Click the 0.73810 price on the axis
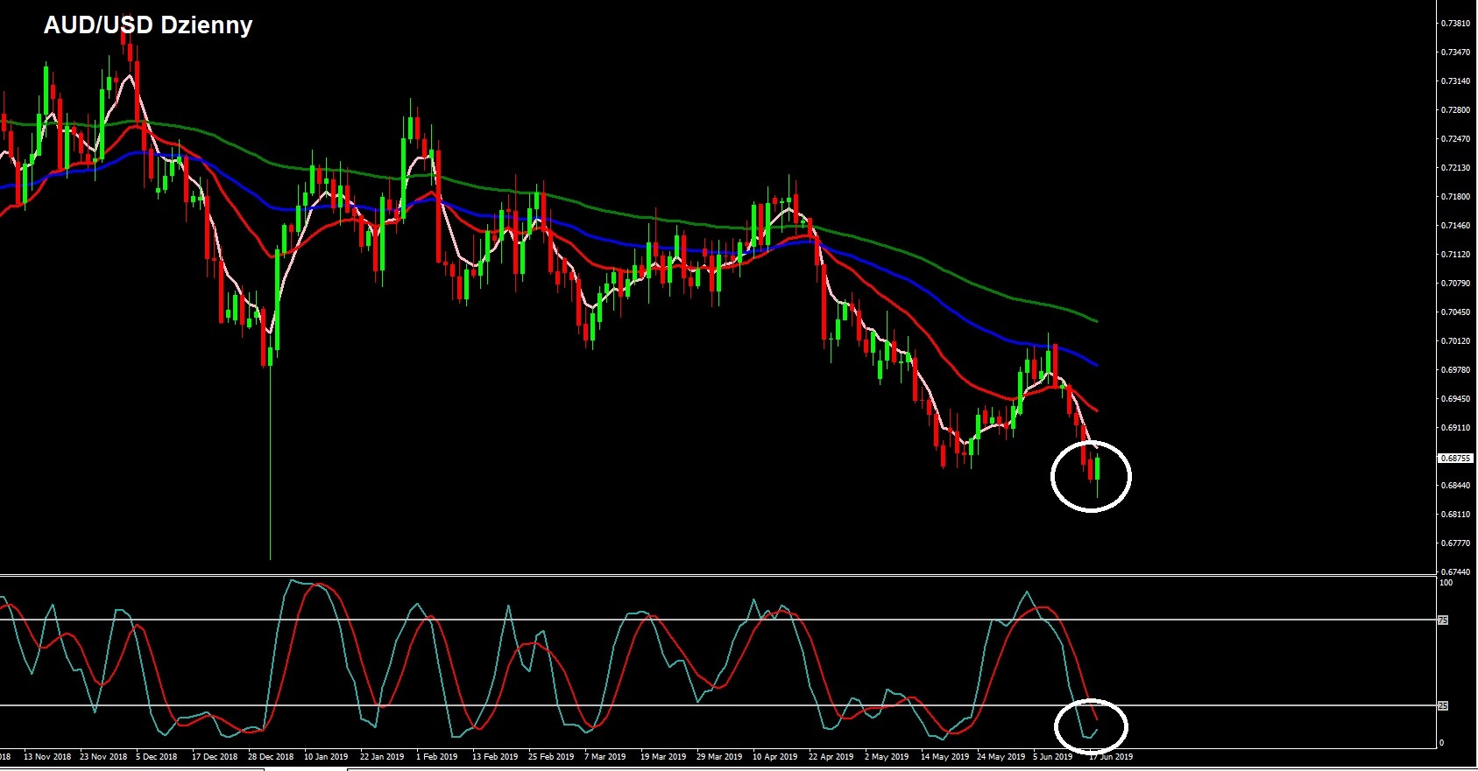 click(x=1455, y=24)
